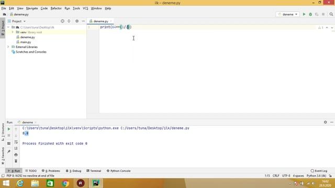Click the CRLF line separator status

pos(276,176)
